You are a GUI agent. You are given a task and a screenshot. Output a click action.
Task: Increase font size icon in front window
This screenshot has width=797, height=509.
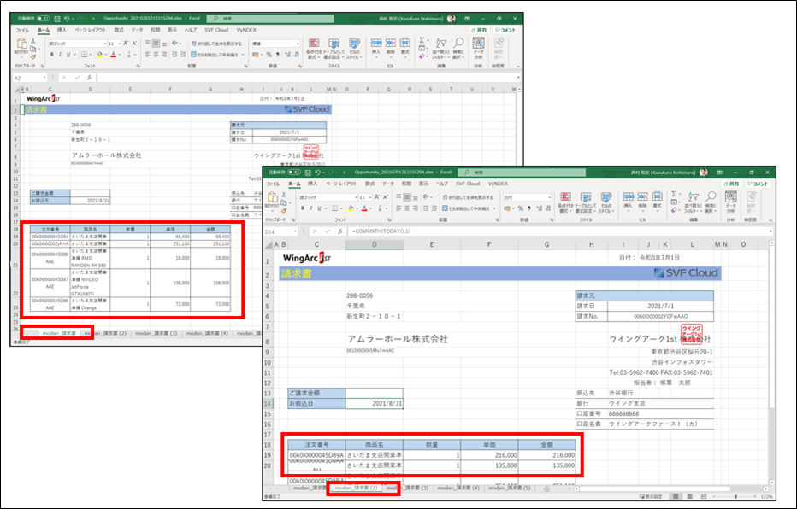[x=378, y=197]
